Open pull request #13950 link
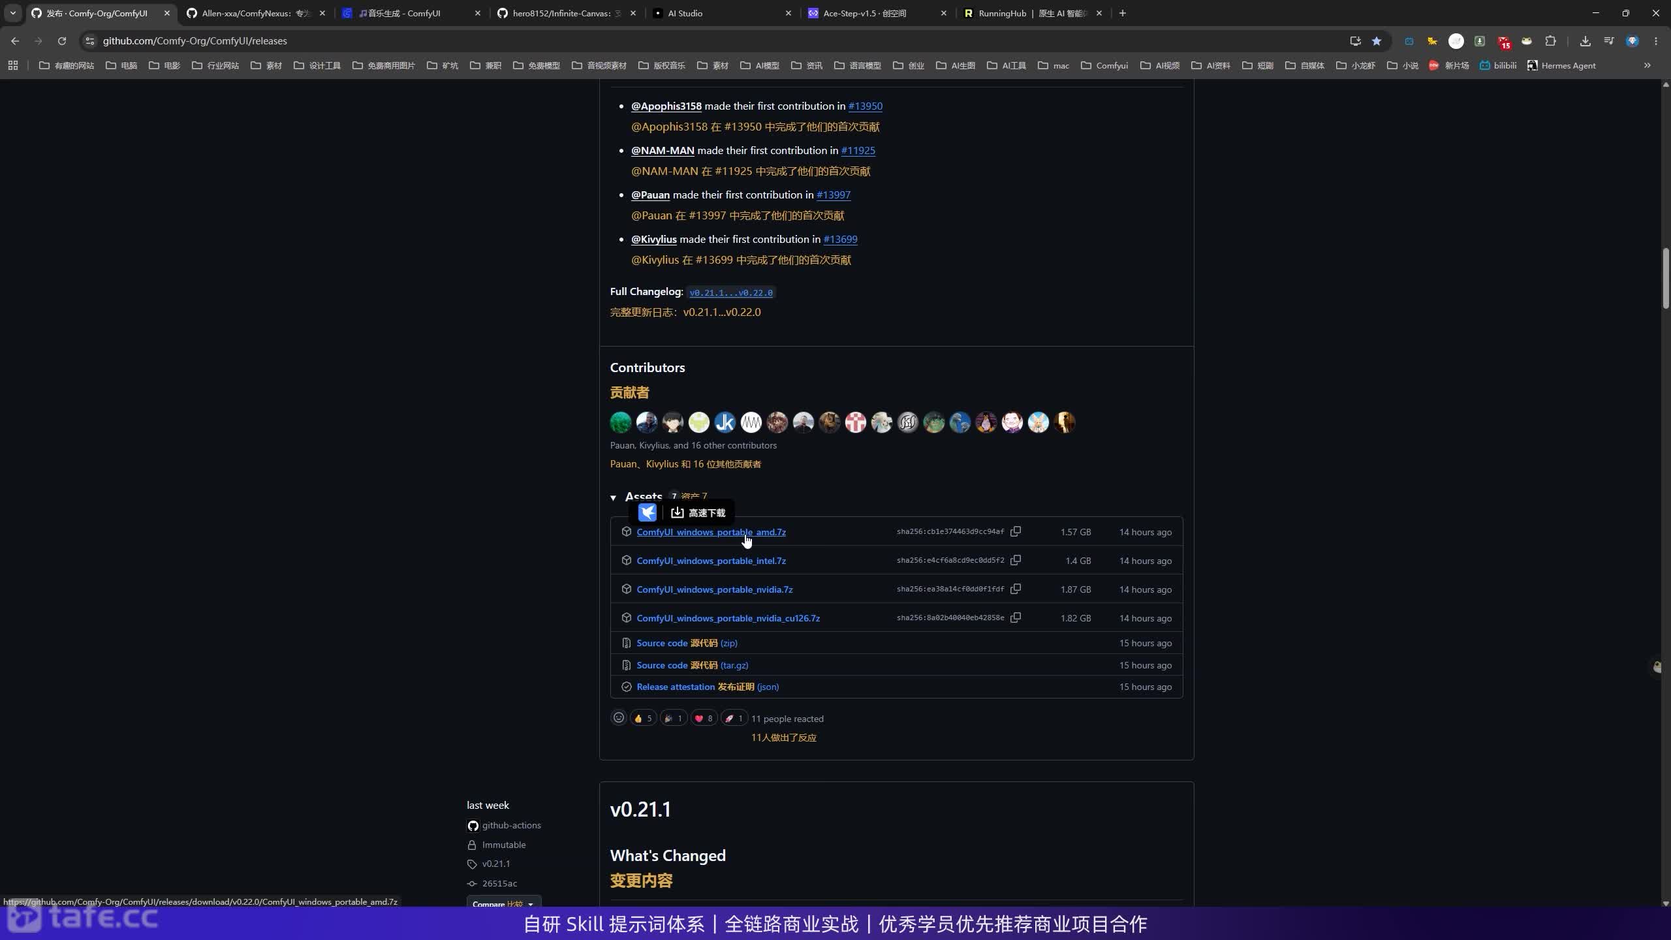Image resolution: width=1671 pixels, height=940 pixels. tap(865, 106)
